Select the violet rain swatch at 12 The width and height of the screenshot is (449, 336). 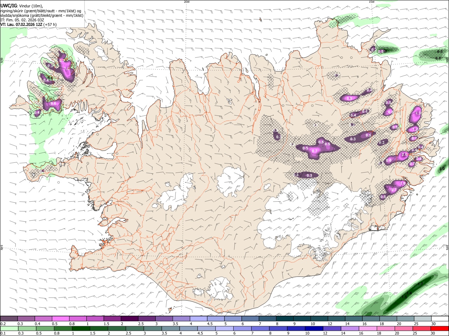pos(332,328)
